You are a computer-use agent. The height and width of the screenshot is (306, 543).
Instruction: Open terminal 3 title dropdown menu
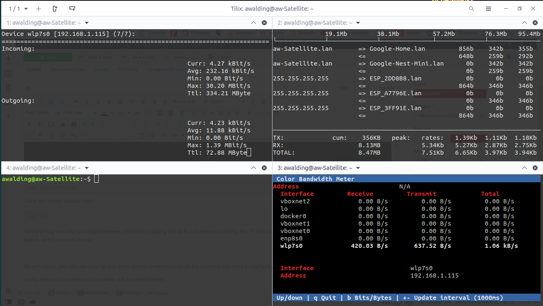click(358, 168)
